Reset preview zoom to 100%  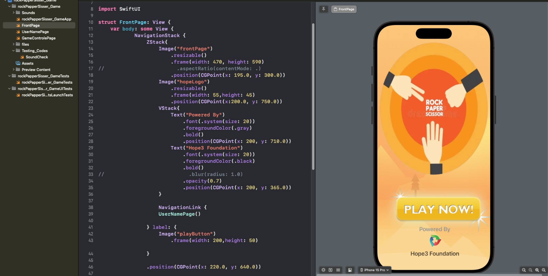coord(531,270)
